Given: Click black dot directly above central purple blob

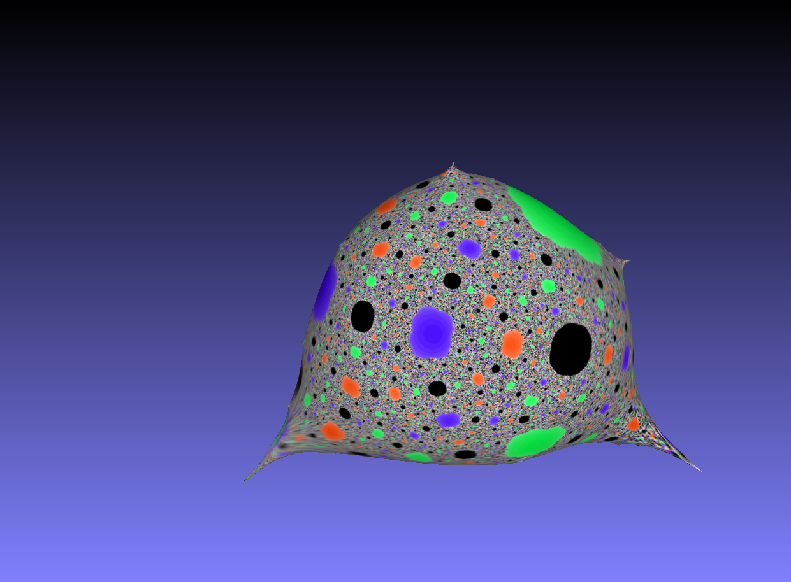Looking at the screenshot, I should [452, 280].
